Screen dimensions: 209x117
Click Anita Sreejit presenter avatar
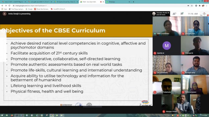tap(4, 14)
